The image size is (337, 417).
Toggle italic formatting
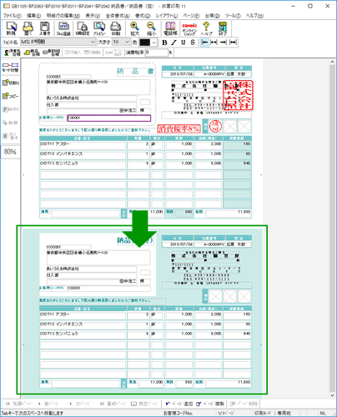(174, 43)
